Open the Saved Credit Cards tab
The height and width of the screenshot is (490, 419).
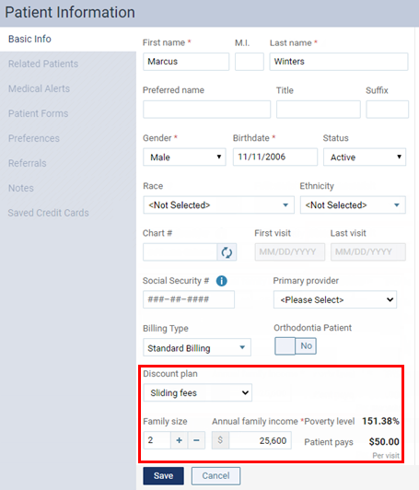coord(49,213)
